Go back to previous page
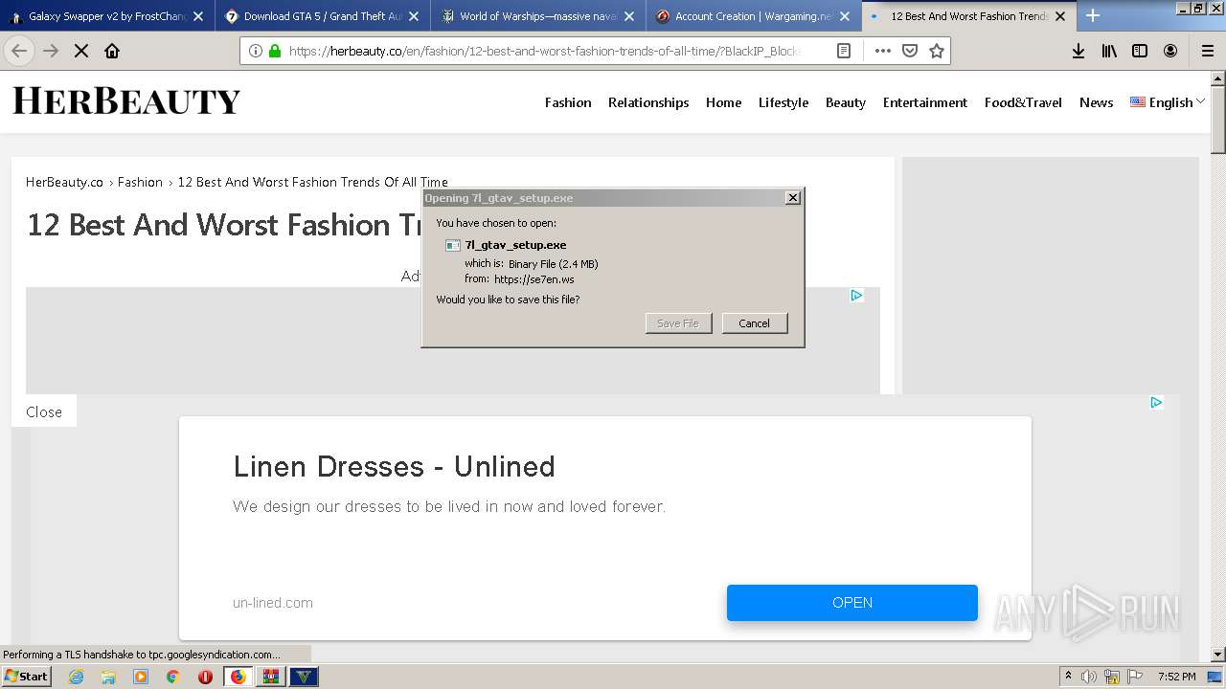The width and height of the screenshot is (1226, 689). coord(19,51)
